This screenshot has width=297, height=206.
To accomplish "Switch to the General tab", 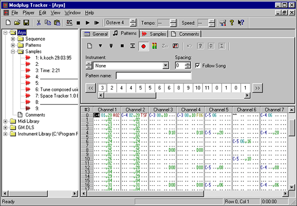I will [96, 34].
